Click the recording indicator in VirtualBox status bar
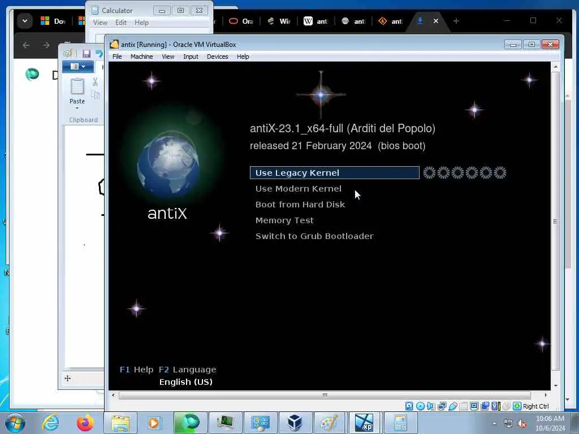 [x=485, y=406]
